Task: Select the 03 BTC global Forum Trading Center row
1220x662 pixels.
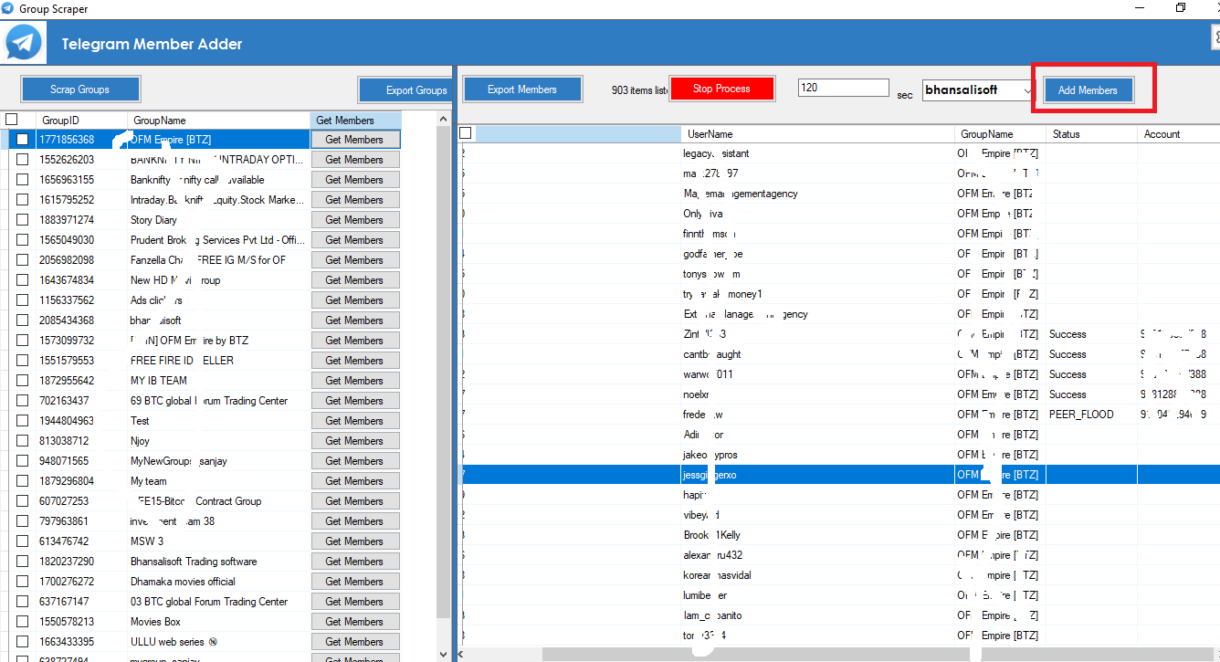Action: (202, 602)
